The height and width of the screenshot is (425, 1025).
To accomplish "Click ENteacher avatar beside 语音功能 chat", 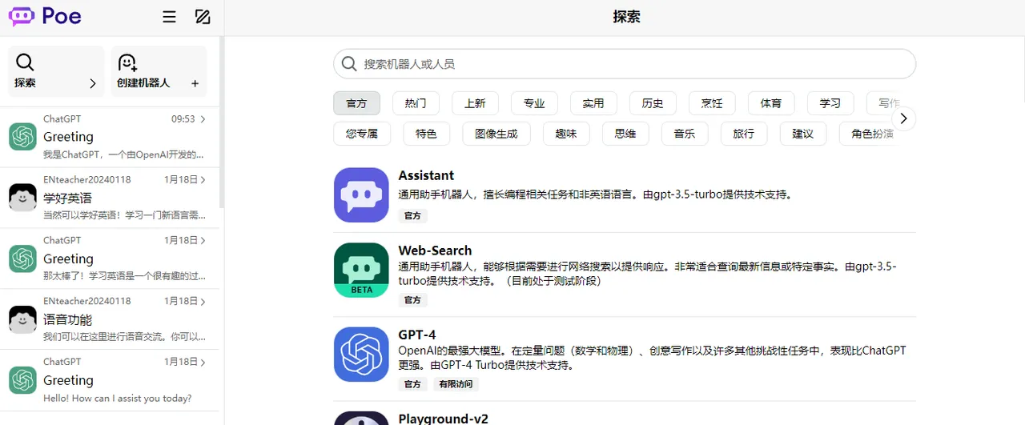I will click(x=22, y=319).
